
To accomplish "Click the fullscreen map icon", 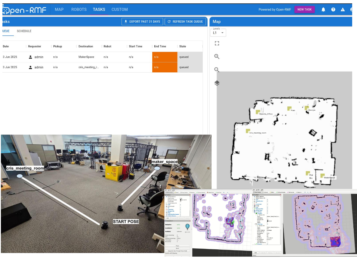I will click(x=217, y=43).
